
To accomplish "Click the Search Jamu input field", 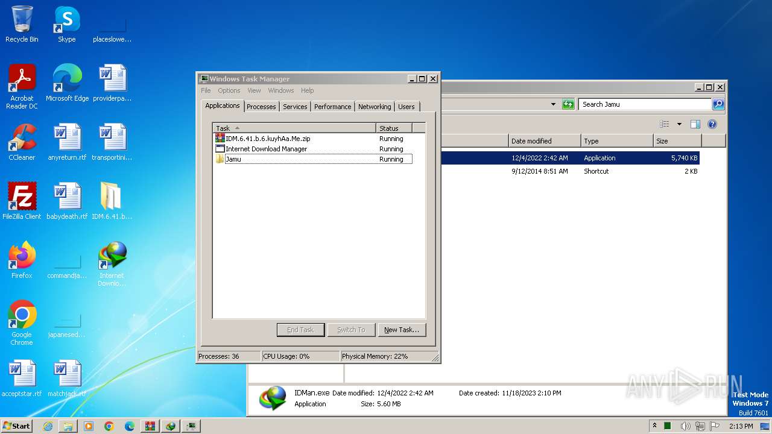I will 645,104.
